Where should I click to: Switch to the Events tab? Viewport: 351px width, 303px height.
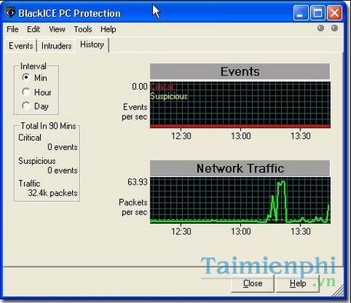21,46
